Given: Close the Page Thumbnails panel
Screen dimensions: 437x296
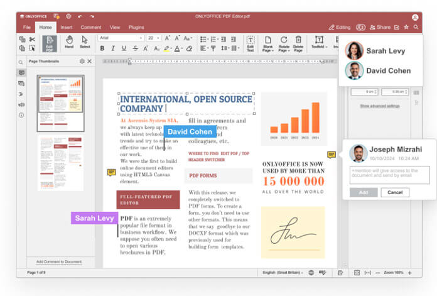Looking at the screenshot, I should [x=89, y=61].
